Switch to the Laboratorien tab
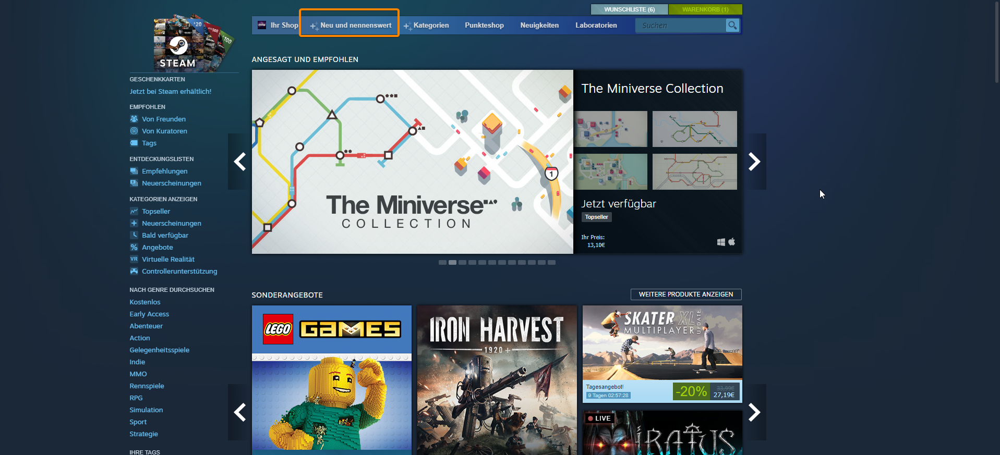The height and width of the screenshot is (455, 1000). tap(596, 25)
